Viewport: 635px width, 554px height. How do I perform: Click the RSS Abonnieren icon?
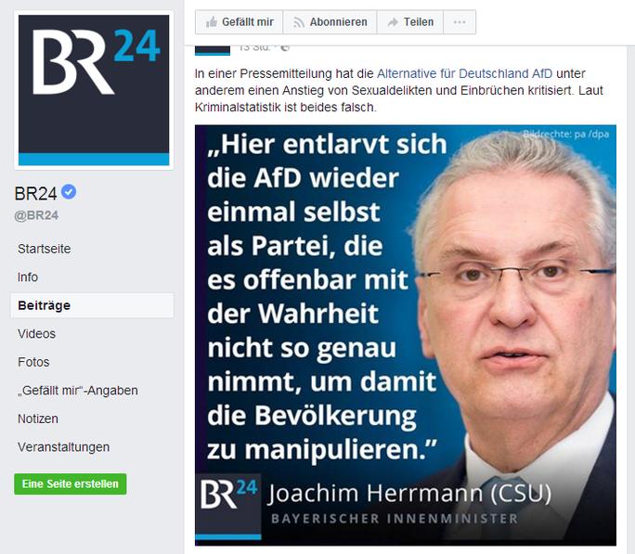tap(299, 22)
